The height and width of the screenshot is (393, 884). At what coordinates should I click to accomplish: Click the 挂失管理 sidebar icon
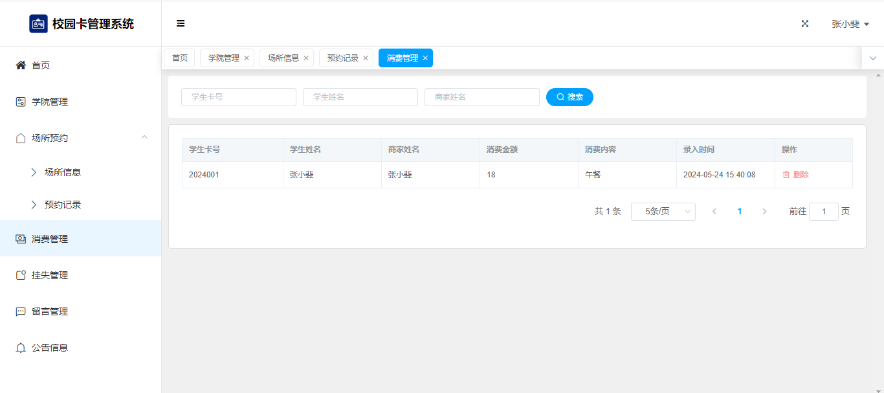21,275
